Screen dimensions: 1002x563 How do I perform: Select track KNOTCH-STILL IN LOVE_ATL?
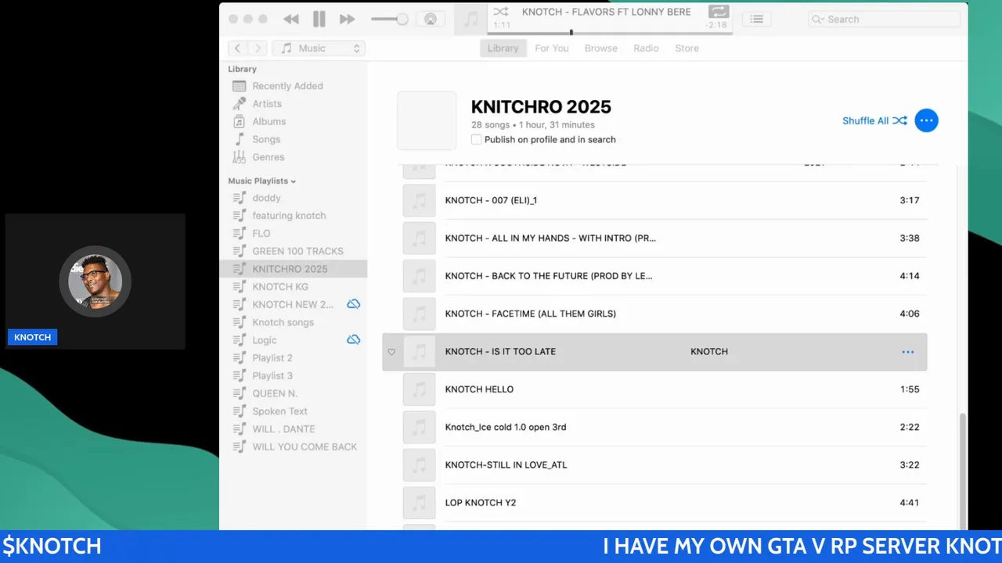tap(654, 464)
